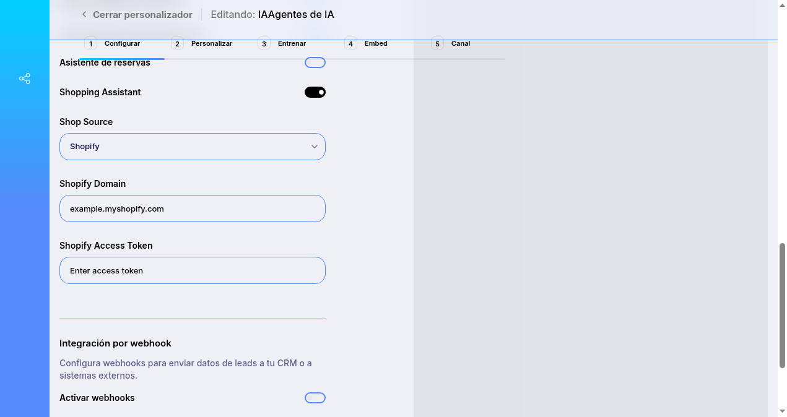
Task: Switch to the Personalizar step tab
Action: pos(211,43)
